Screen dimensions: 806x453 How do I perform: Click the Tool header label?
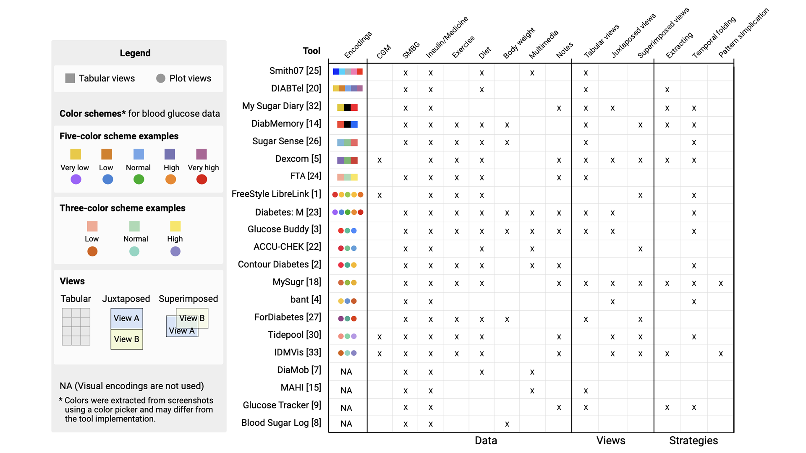tap(311, 51)
